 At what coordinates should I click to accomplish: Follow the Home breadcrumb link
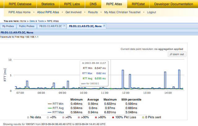pyautogui.click(x=23, y=21)
